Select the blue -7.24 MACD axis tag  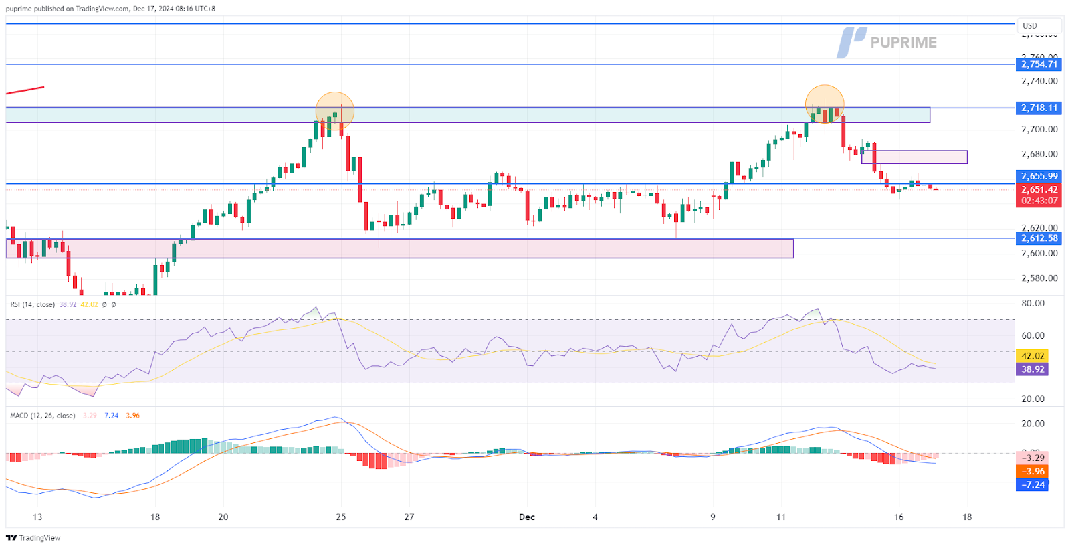[x=1032, y=485]
